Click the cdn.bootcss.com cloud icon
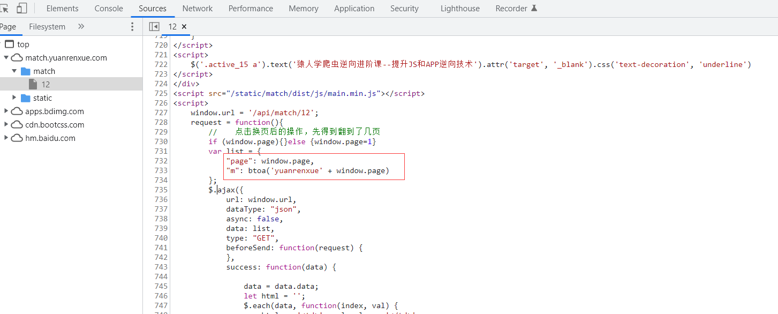The width and height of the screenshot is (778, 314). click(x=17, y=125)
